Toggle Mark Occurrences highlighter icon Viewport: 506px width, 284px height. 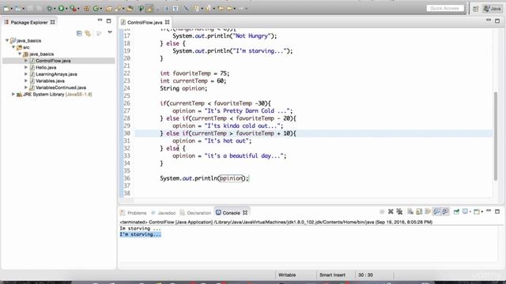[149, 9]
